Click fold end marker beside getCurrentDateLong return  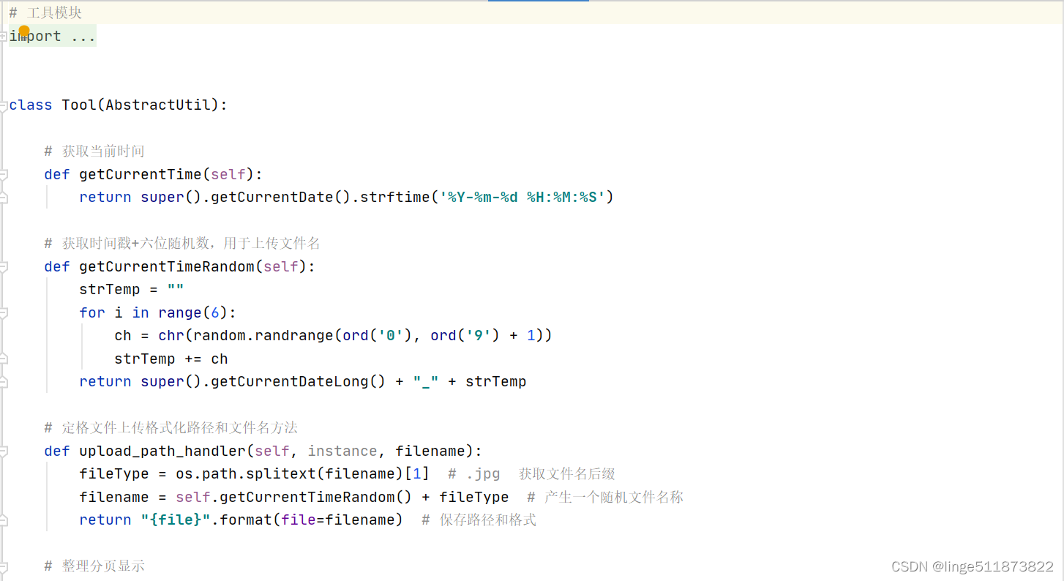coord(3,382)
